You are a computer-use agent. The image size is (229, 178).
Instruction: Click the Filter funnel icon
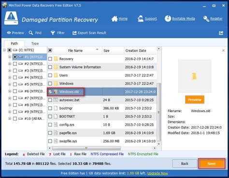53,33
